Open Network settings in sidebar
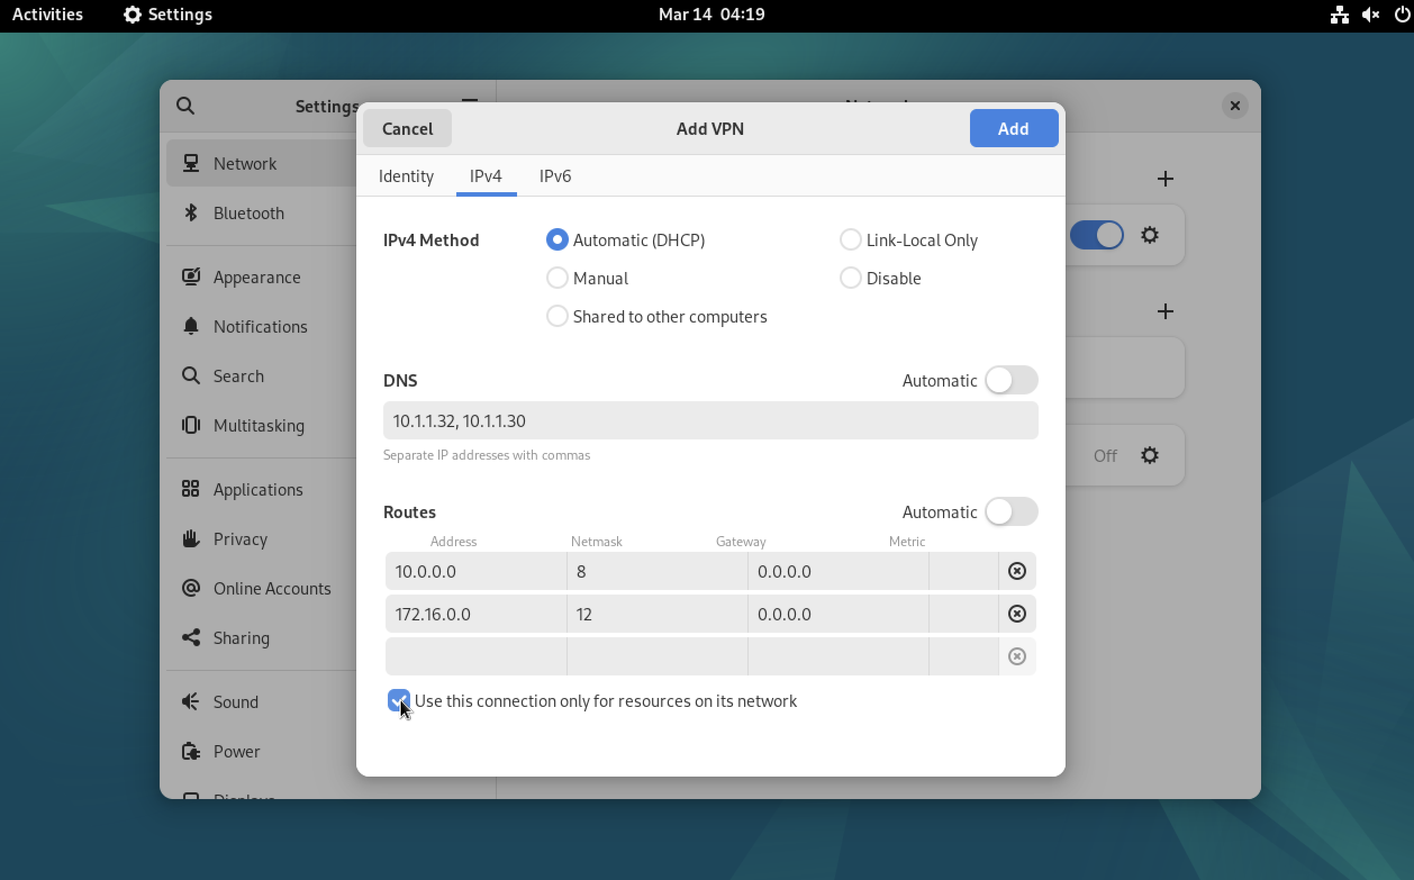 262,164
